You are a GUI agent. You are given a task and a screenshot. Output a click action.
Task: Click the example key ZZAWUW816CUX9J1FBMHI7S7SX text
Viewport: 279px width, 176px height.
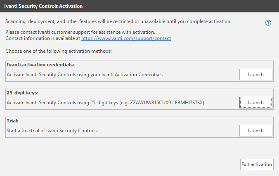[167, 103]
